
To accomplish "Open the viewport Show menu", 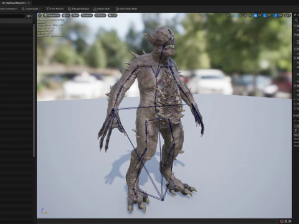I will tap(75, 16).
